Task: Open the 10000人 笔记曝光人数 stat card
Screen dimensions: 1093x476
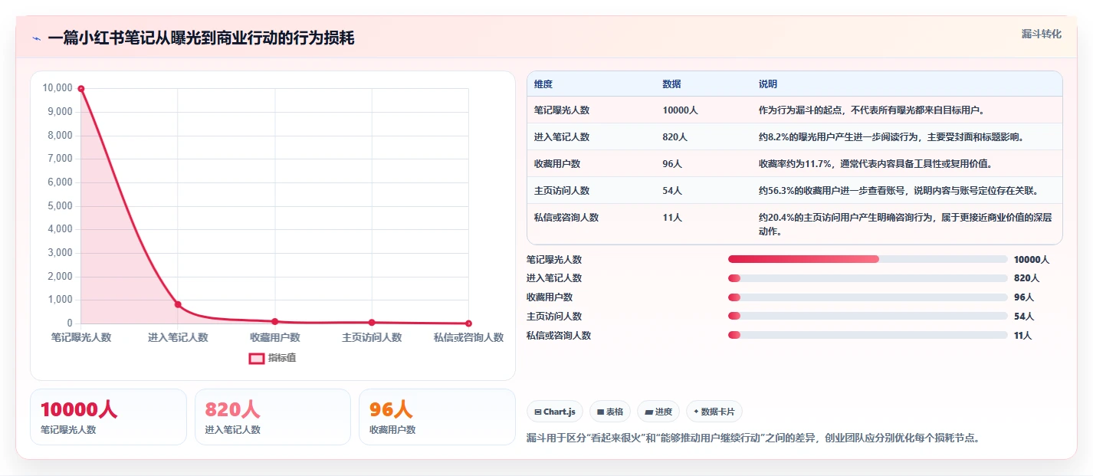Action: [108, 417]
